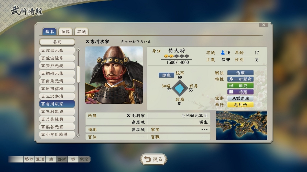Image resolution: width=307 pixels, height=172 pixels.
Task: Click the 治療 tactic button
Action: click(240, 73)
